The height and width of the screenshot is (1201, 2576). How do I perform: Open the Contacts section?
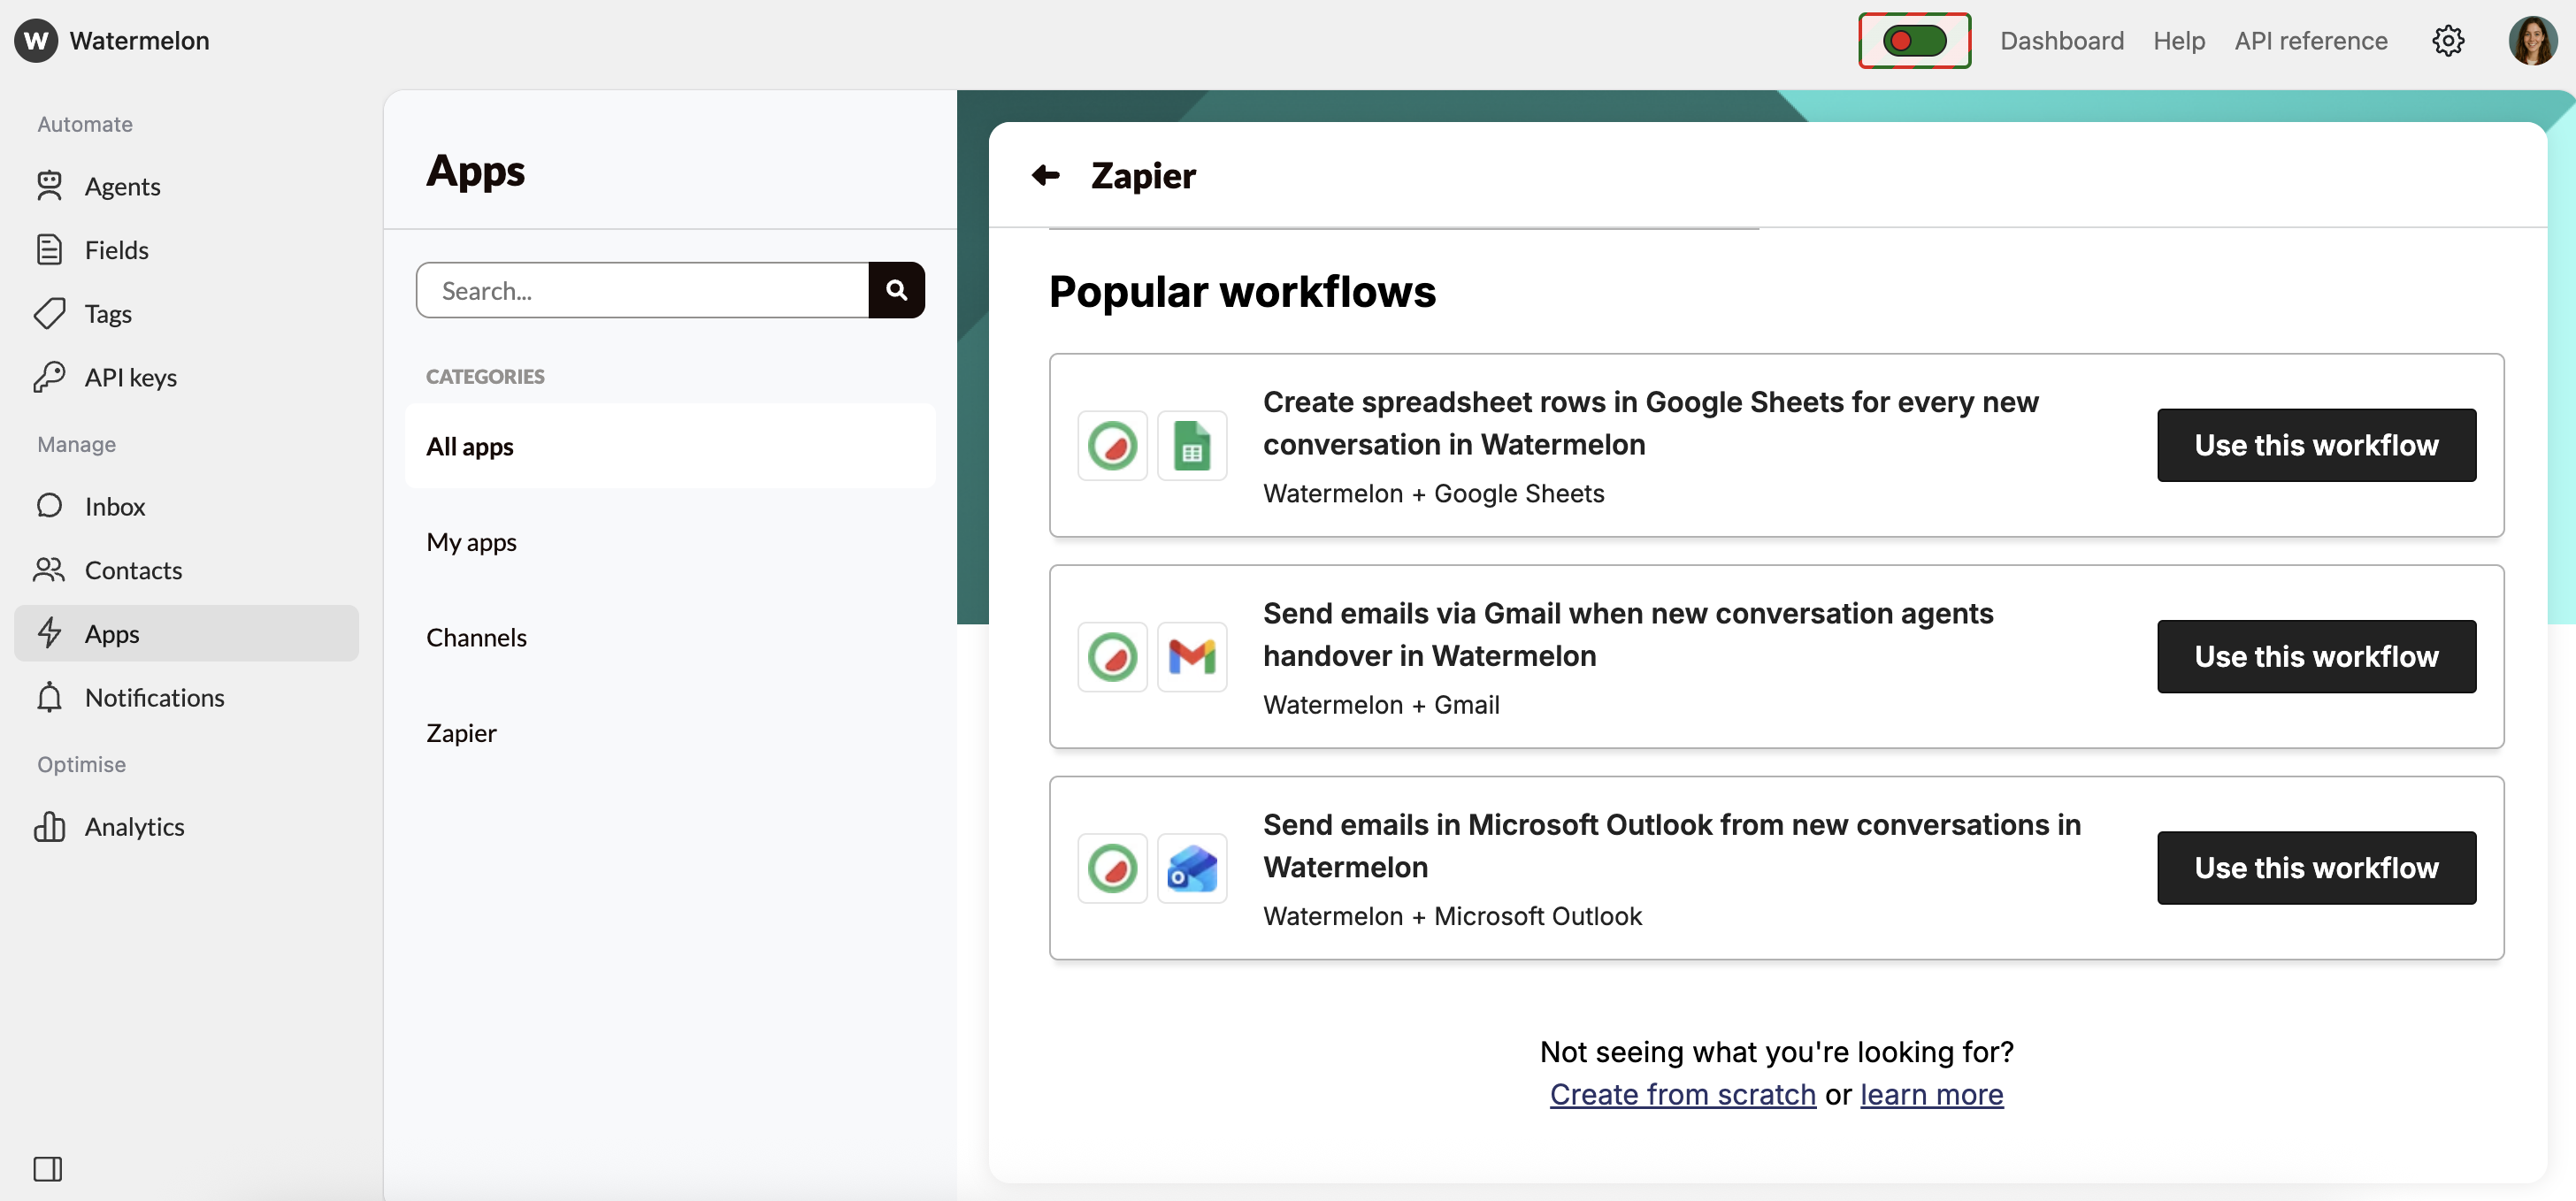pyautogui.click(x=133, y=570)
